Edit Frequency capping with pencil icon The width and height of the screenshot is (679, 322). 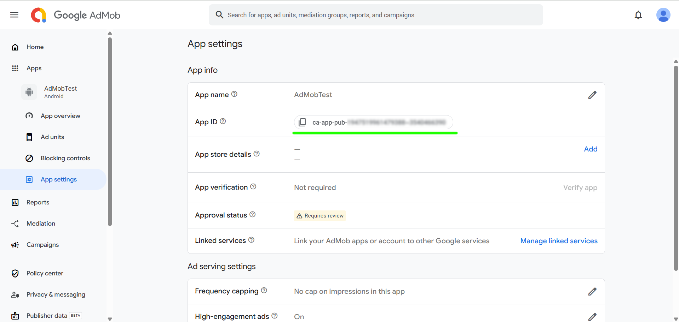tap(592, 292)
